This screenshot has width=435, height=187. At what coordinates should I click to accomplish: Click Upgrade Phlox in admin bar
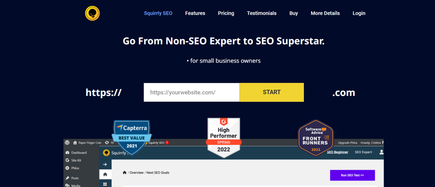pos(348,143)
